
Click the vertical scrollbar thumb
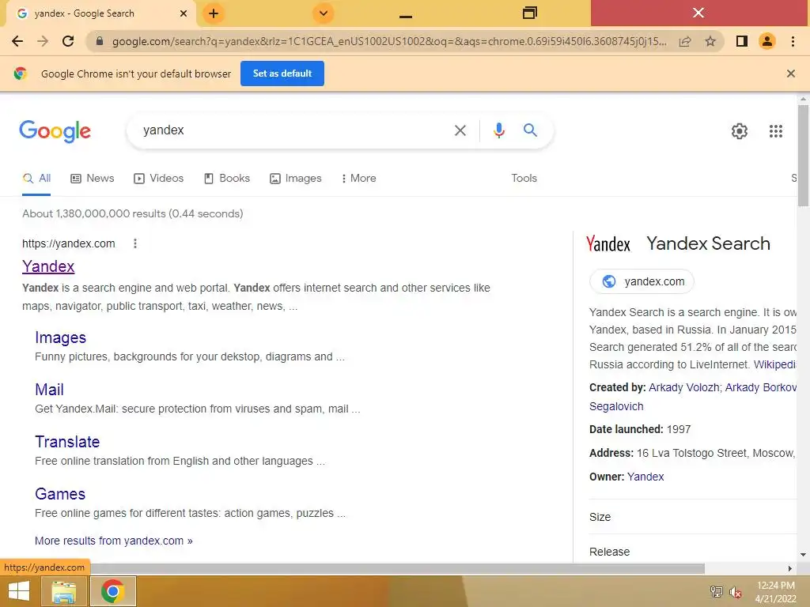click(x=803, y=155)
